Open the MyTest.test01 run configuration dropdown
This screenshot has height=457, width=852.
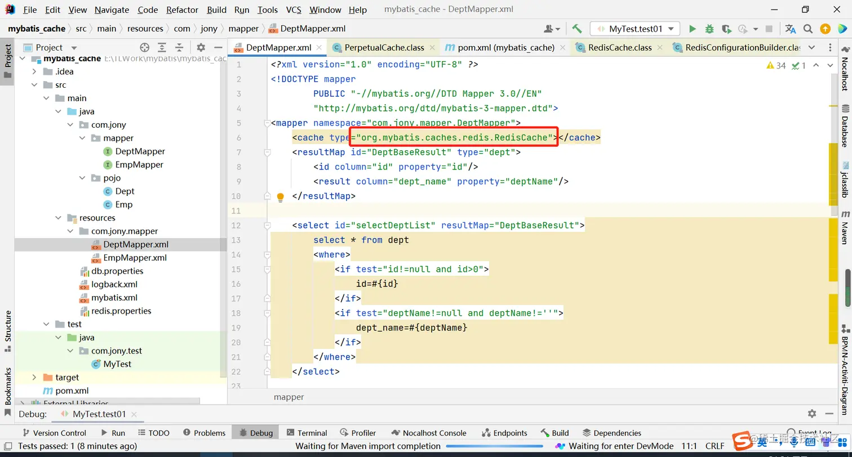pyautogui.click(x=635, y=29)
